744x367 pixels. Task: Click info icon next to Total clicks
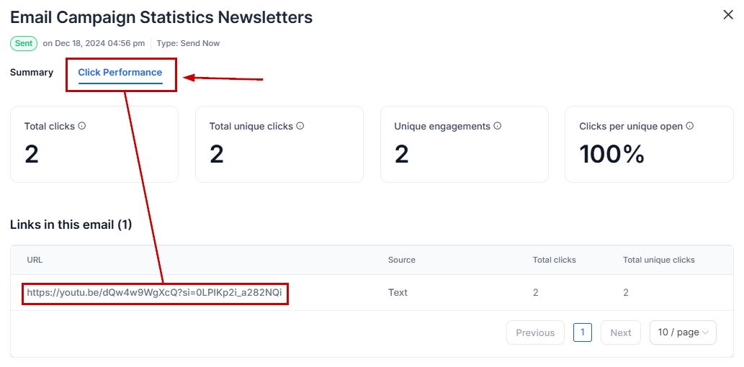coord(82,126)
